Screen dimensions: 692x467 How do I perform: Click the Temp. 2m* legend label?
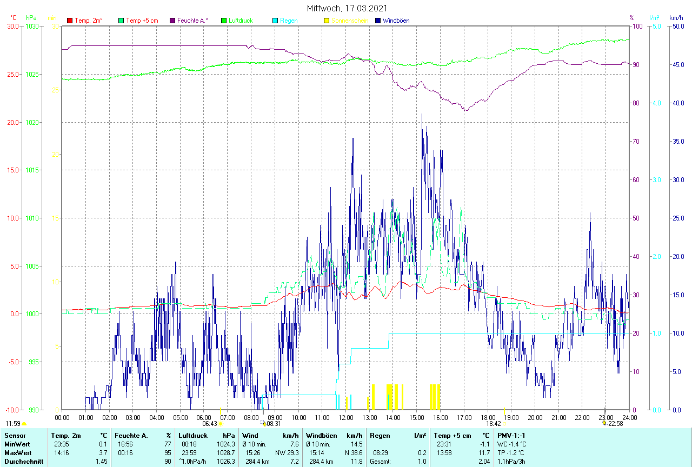pos(89,21)
